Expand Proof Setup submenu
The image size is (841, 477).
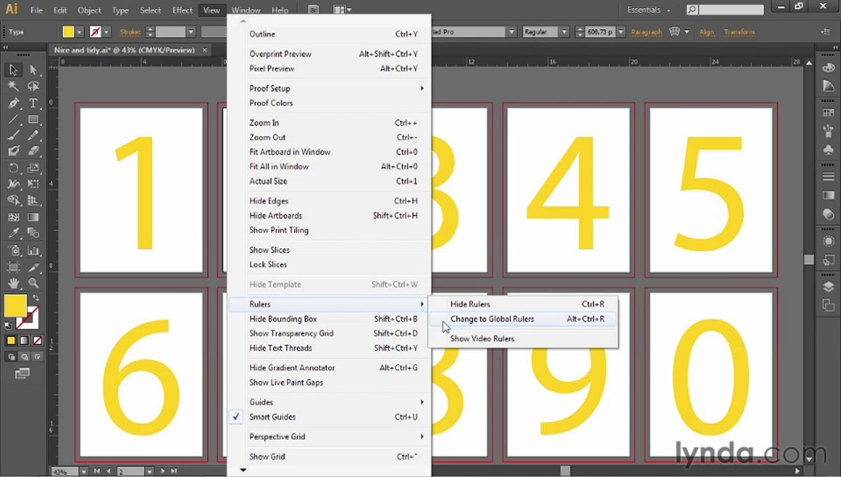tap(329, 88)
